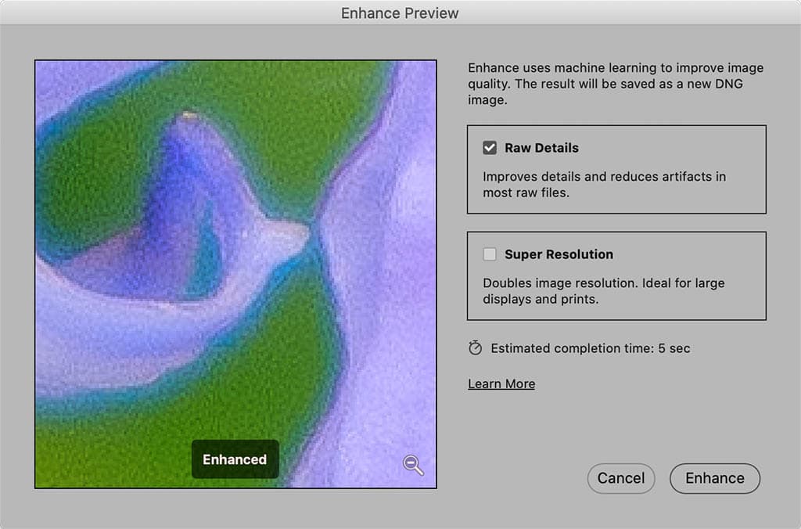Screen dimensions: 801x529
Task: Click the stopwatch icon beside estimated time
Action: (x=475, y=347)
